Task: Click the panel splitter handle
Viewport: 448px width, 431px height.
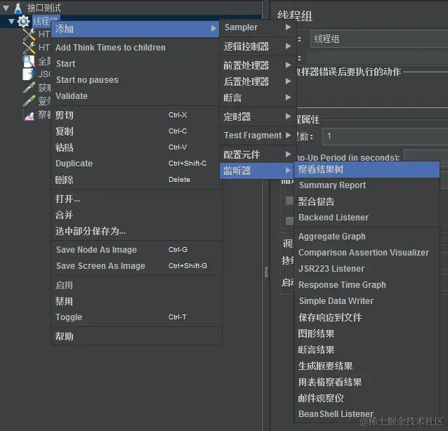Action: pos(266,272)
